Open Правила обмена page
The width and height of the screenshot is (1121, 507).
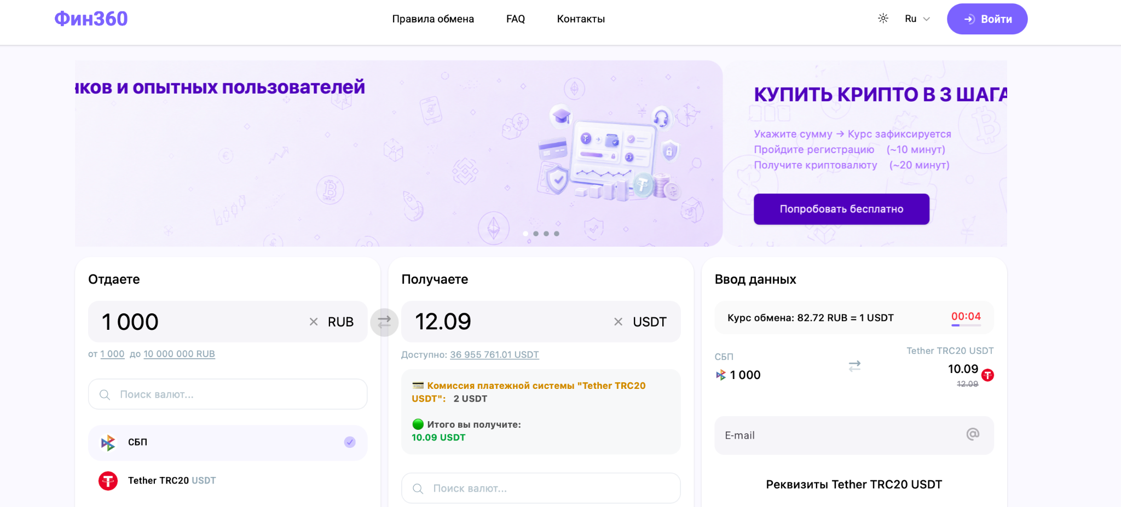(433, 19)
